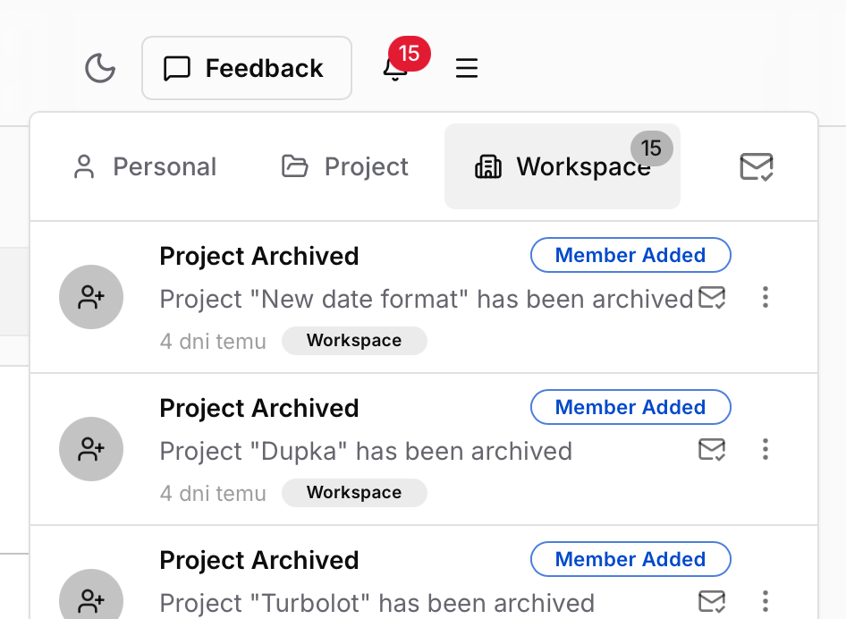Click the avatar icon on "Turbolot" notification
846x619 pixels.
(91, 599)
